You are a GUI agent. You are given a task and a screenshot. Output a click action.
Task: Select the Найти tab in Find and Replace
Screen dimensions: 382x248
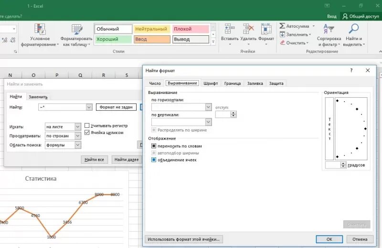(16, 97)
